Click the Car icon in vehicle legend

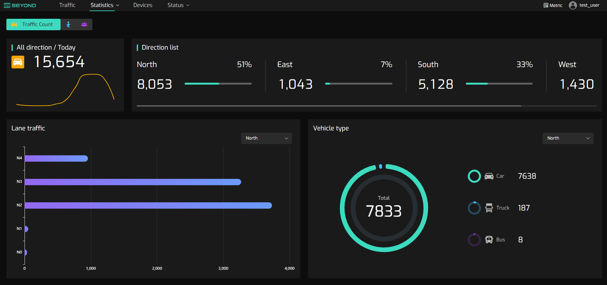(489, 176)
